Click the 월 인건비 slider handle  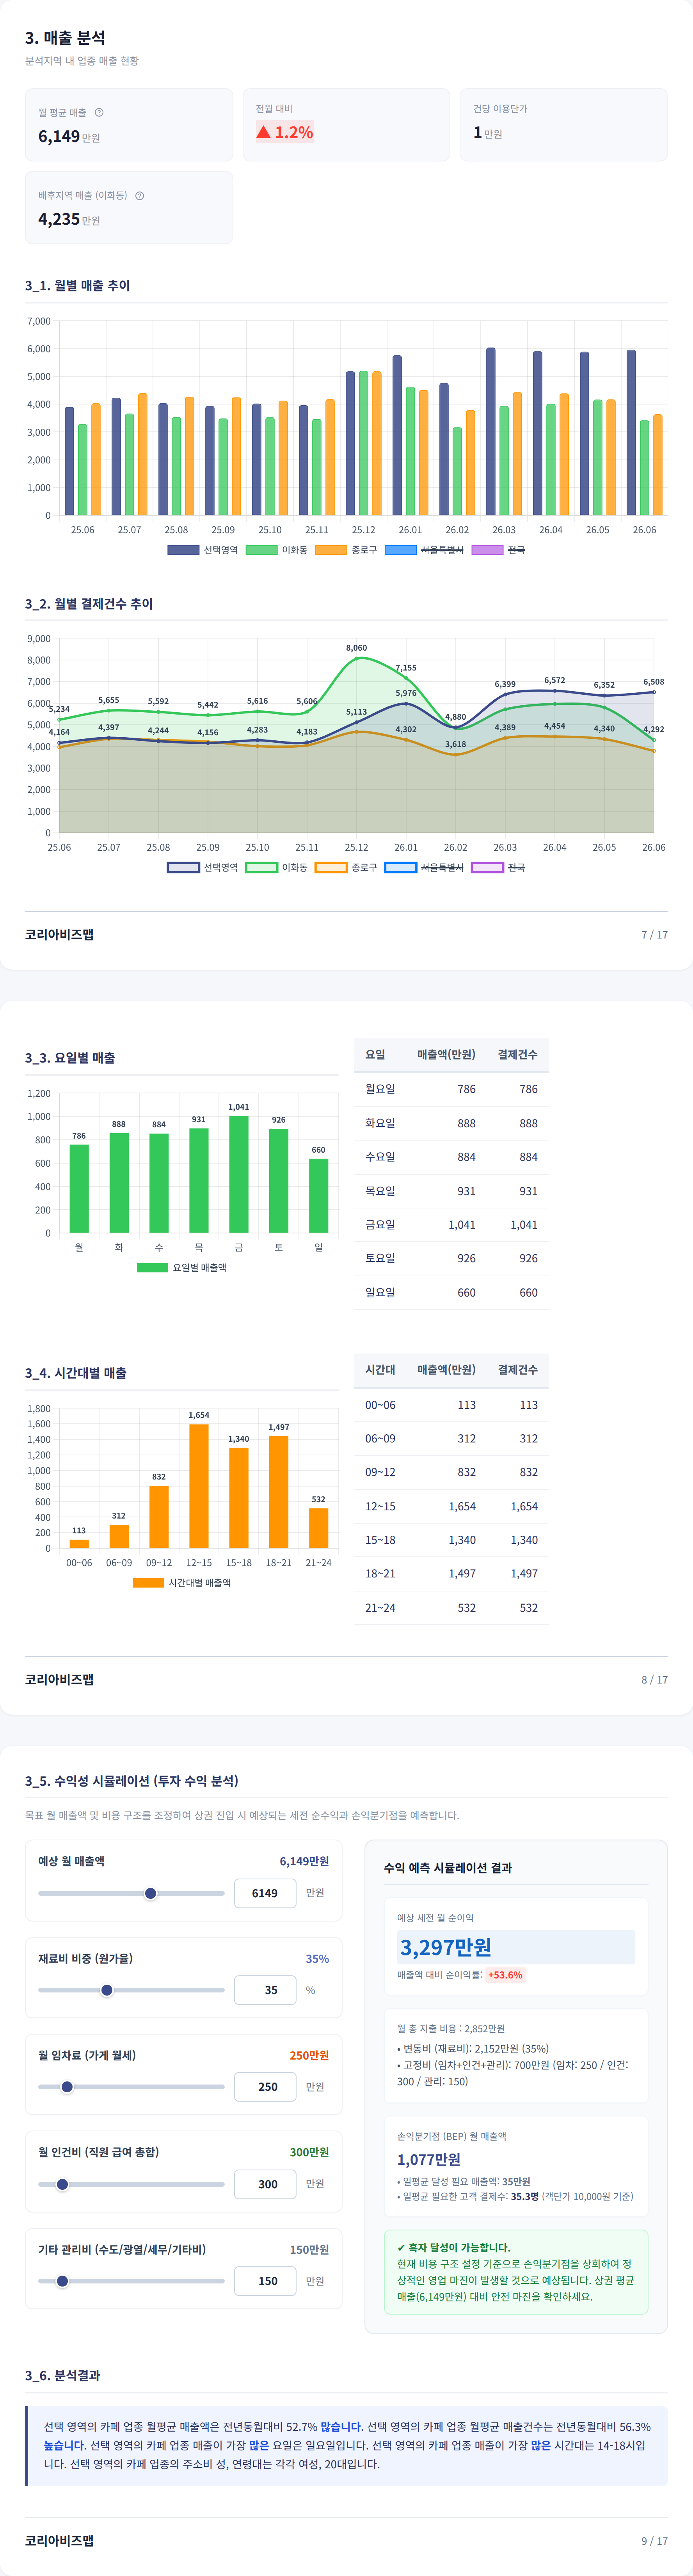(x=62, y=2184)
